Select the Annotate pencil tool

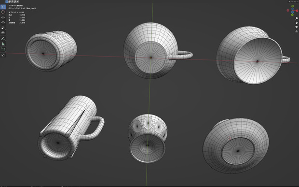[3, 39]
